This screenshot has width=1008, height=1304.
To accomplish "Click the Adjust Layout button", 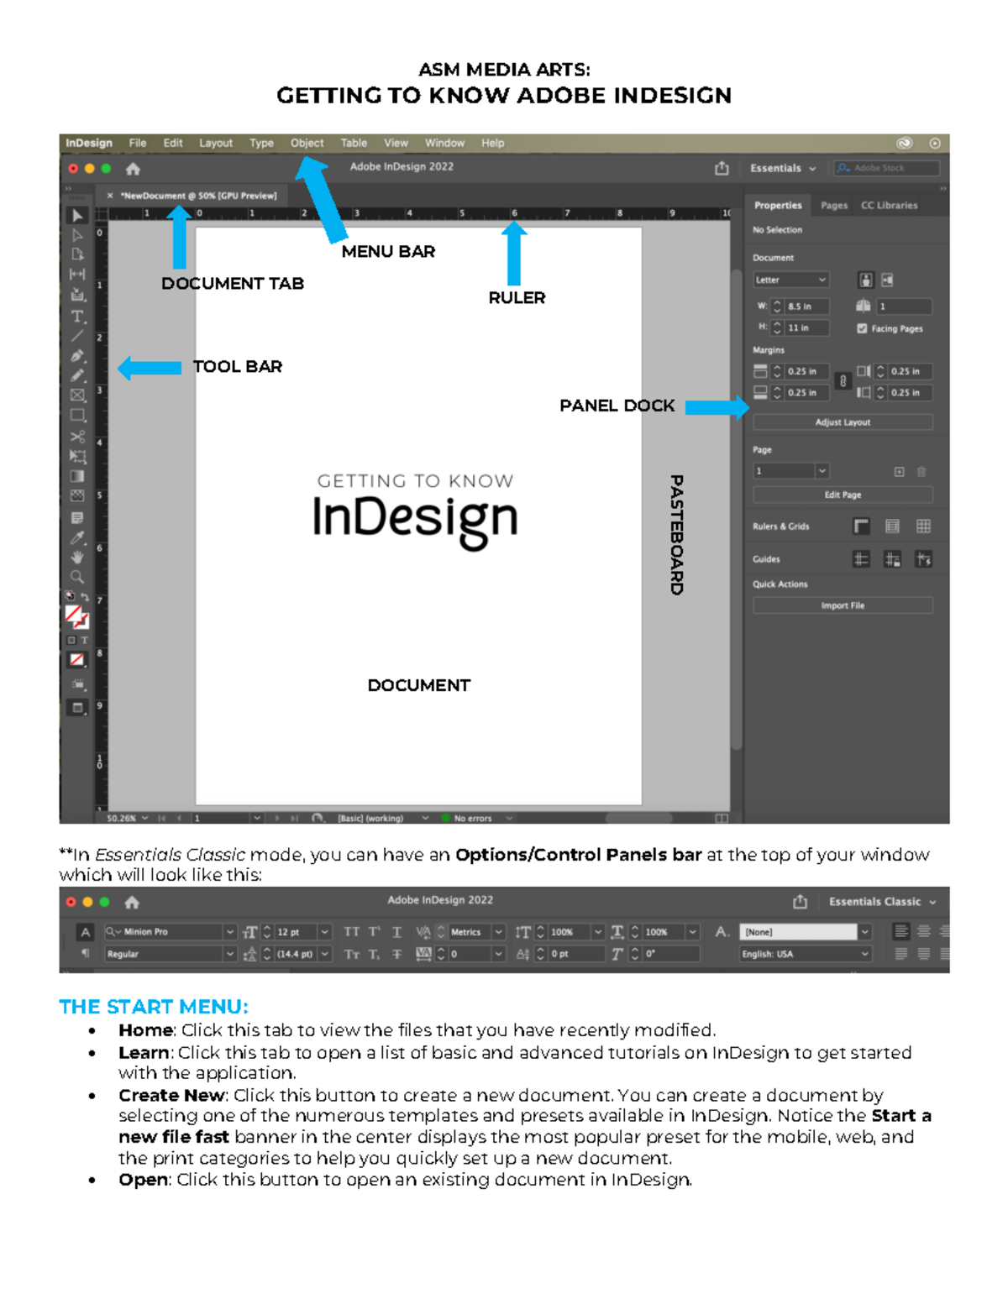I will 843,422.
